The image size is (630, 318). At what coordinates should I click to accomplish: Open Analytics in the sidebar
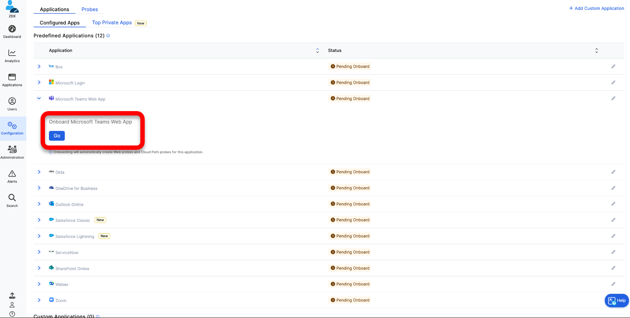click(12, 56)
